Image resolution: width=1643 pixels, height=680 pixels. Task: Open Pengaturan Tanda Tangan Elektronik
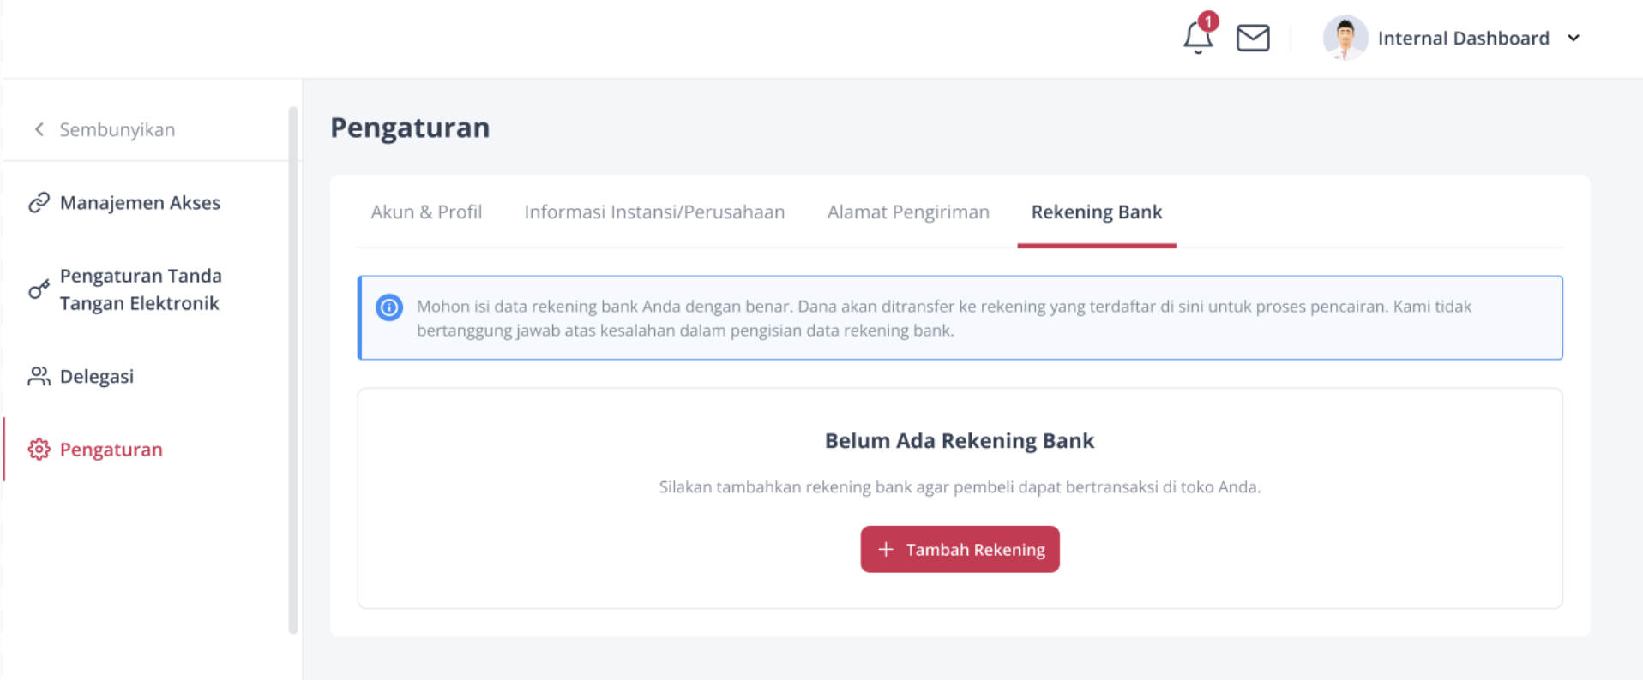pos(141,289)
